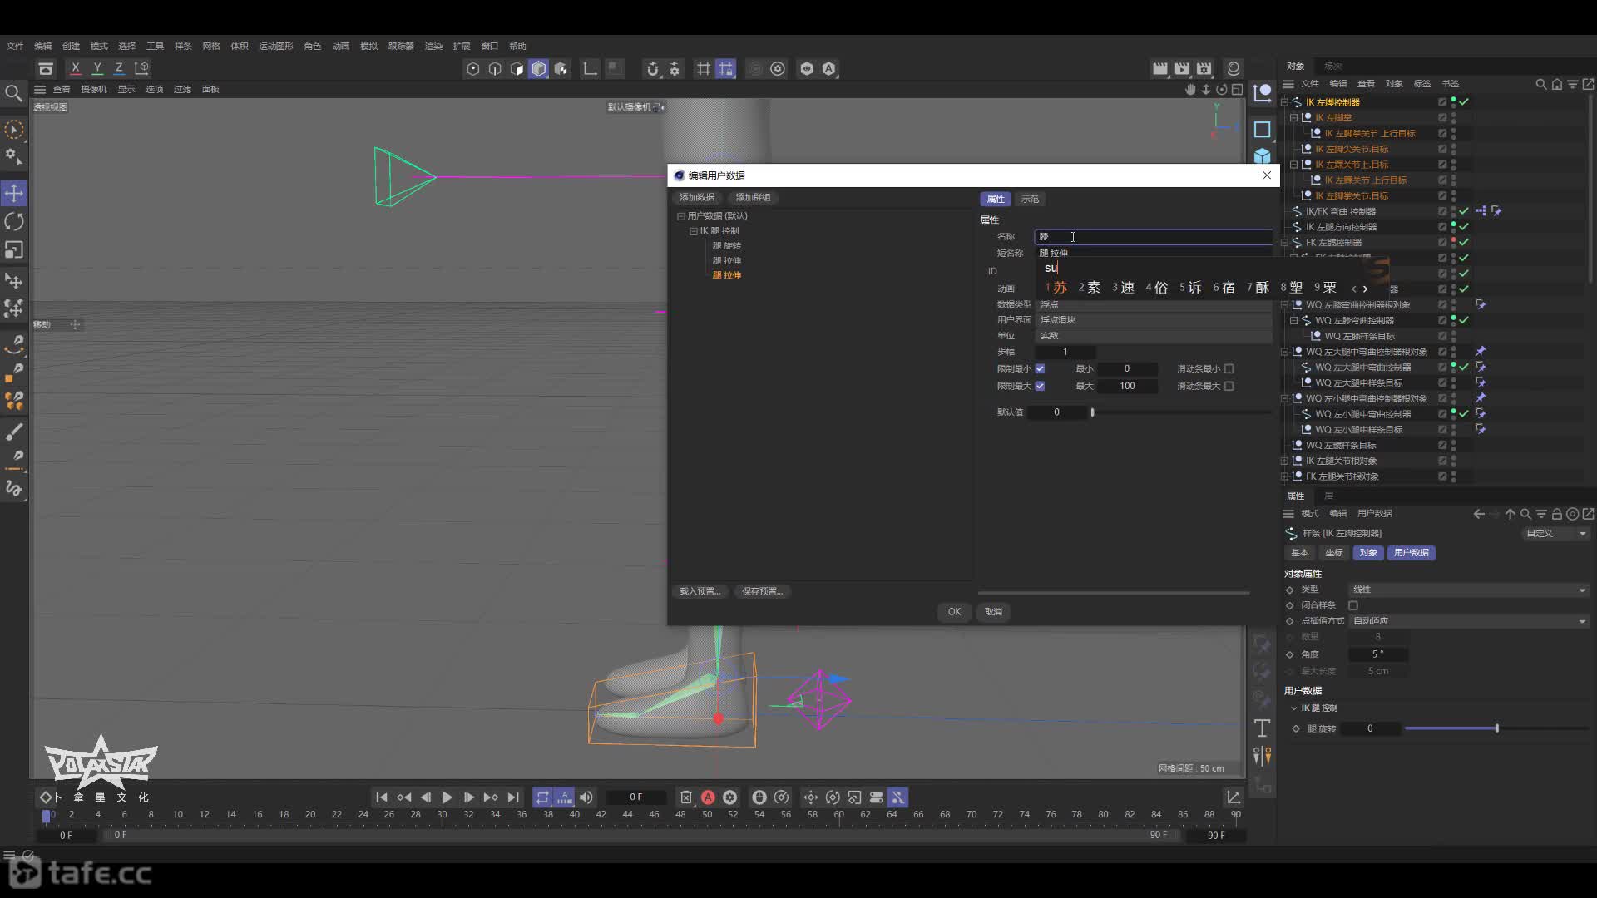The height and width of the screenshot is (898, 1597).
Task: Toggle Y axis lock
Action: click(x=97, y=68)
